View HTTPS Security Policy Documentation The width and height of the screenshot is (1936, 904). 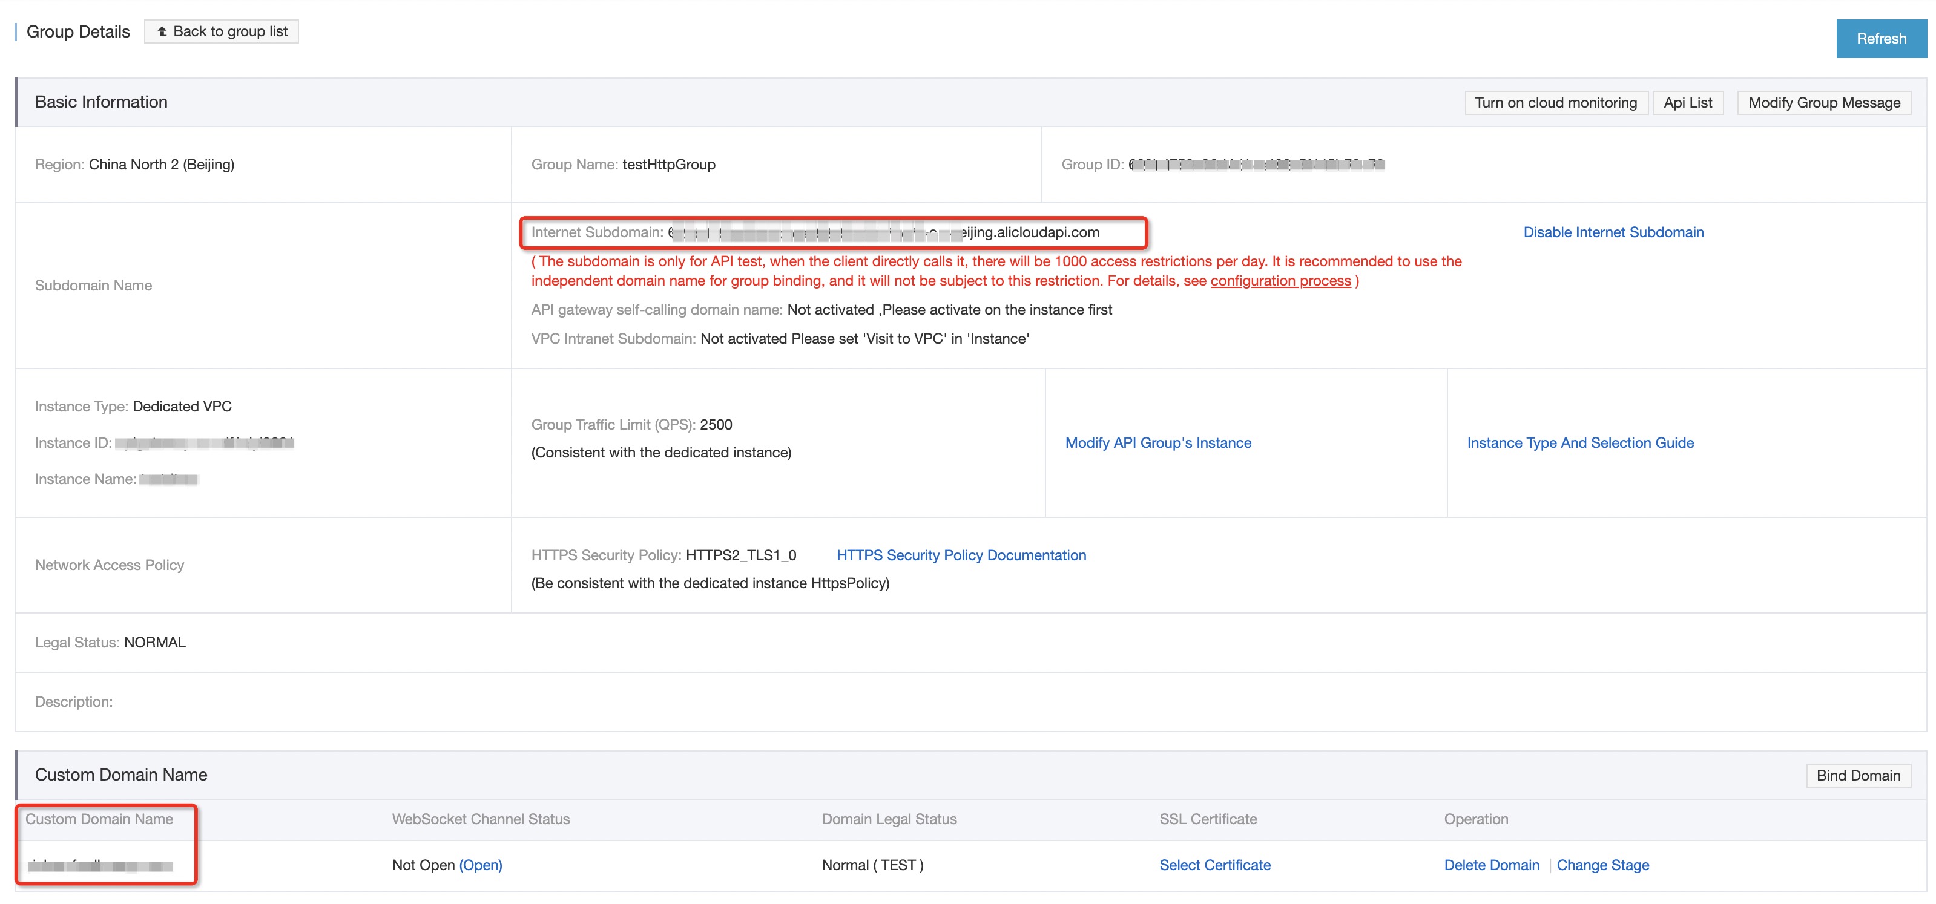pyautogui.click(x=961, y=555)
